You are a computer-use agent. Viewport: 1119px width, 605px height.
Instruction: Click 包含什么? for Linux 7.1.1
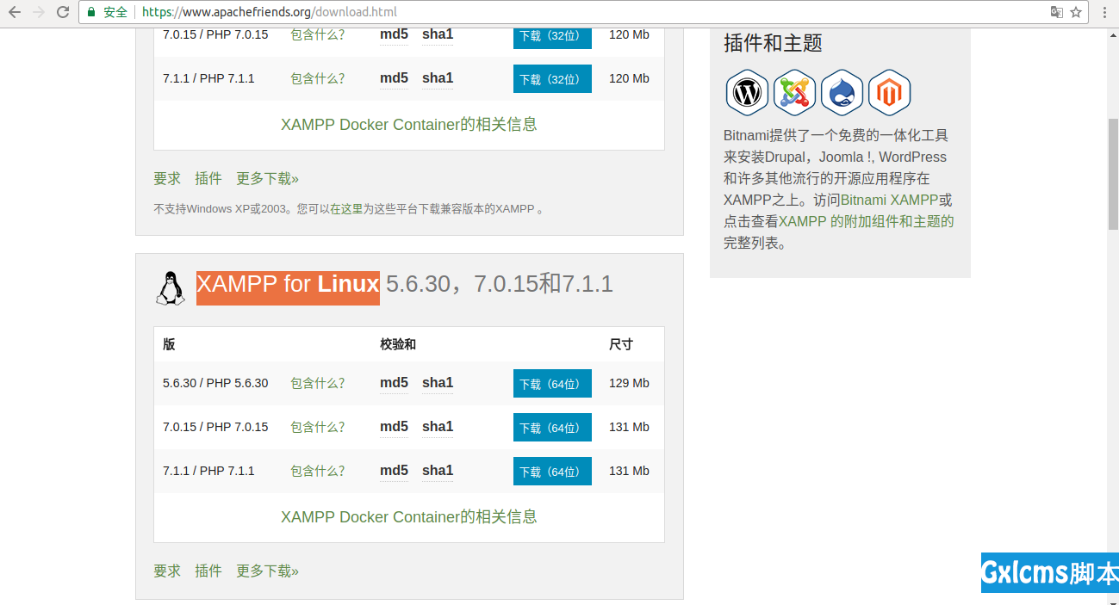click(x=318, y=471)
